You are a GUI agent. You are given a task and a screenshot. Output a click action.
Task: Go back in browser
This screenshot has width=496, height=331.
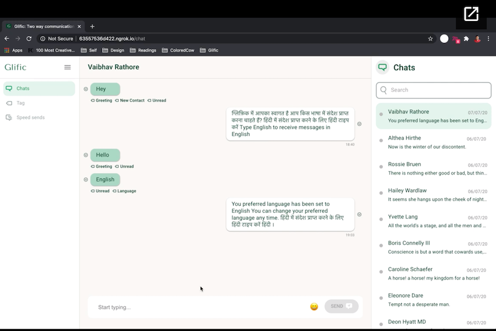coord(7,39)
